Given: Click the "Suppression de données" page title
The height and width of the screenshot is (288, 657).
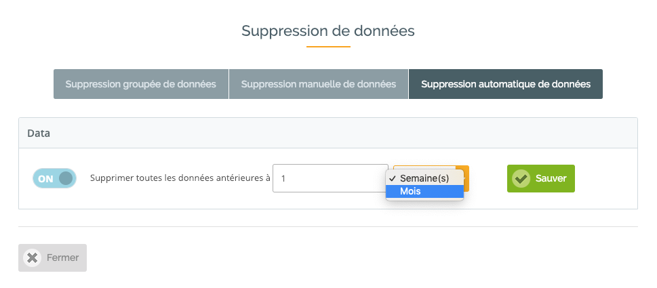Looking at the screenshot, I should (328, 31).
